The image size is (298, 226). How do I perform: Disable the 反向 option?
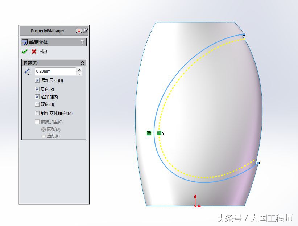pos(37,89)
